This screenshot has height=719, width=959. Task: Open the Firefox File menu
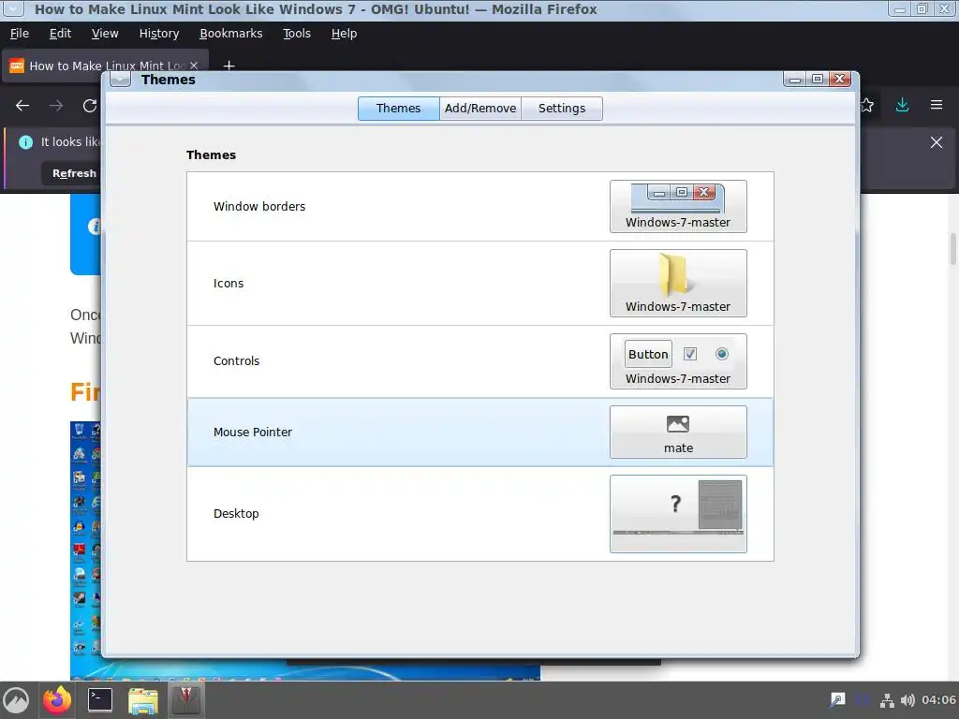[x=20, y=34]
